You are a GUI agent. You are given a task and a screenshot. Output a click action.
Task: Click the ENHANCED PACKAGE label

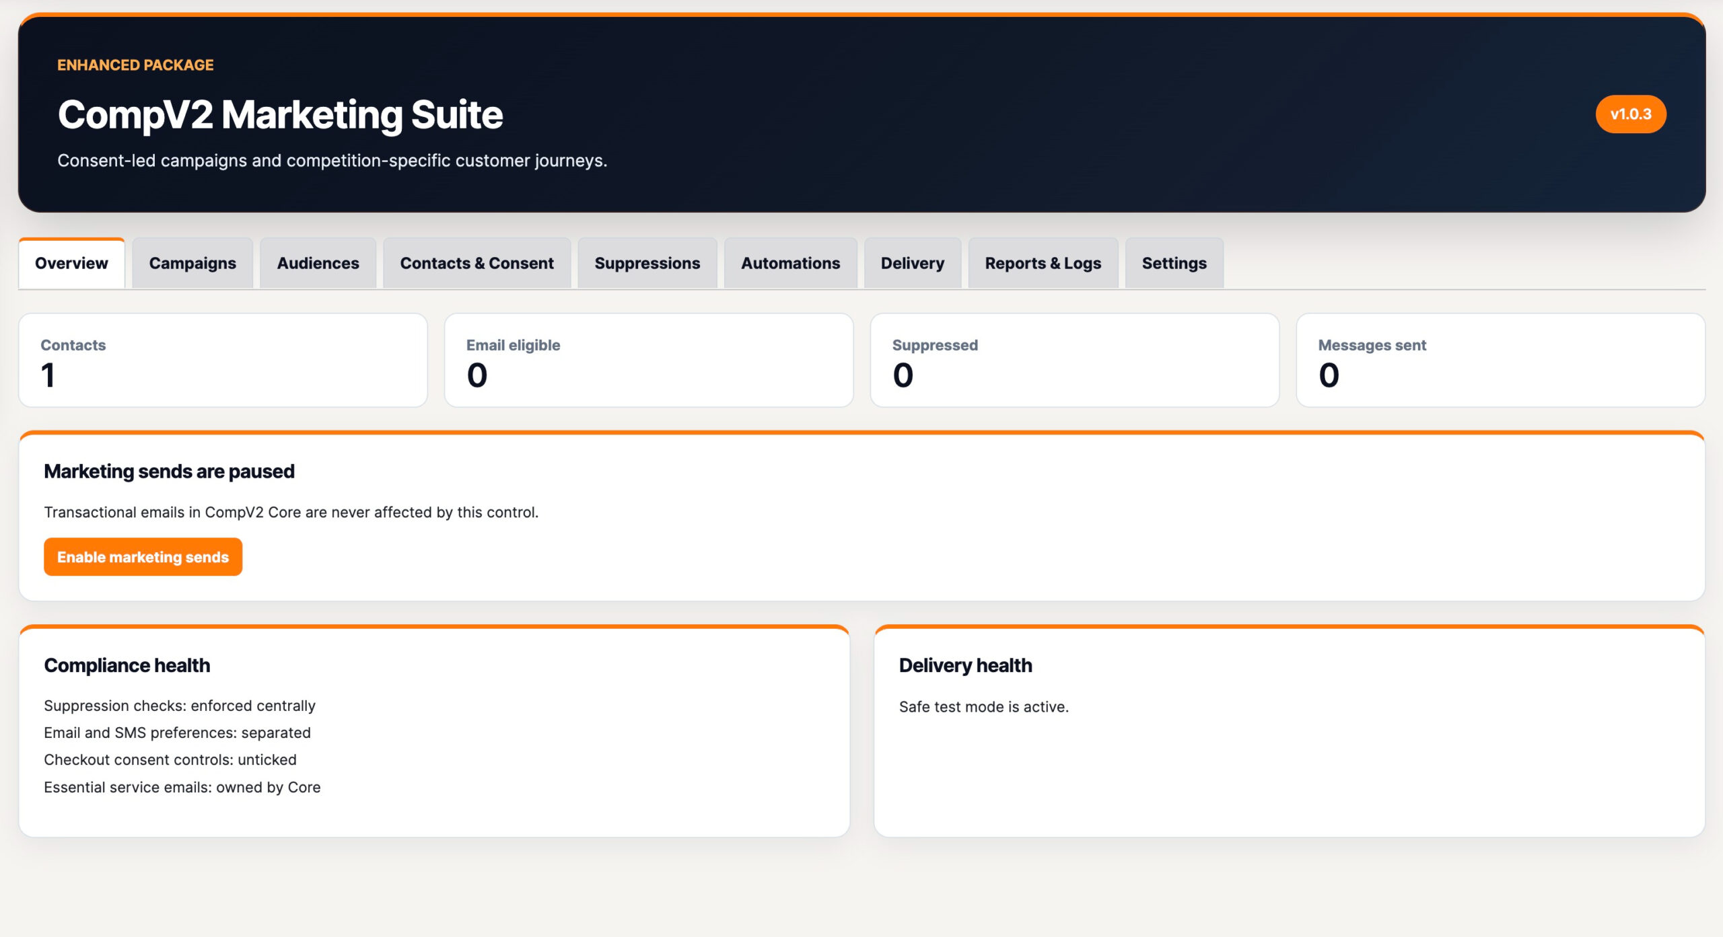(x=135, y=65)
